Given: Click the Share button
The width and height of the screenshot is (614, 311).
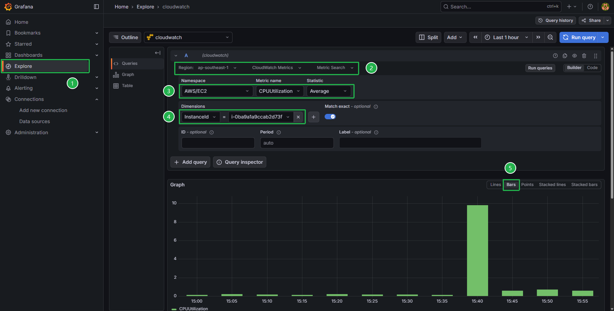Looking at the screenshot, I should pyautogui.click(x=591, y=20).
